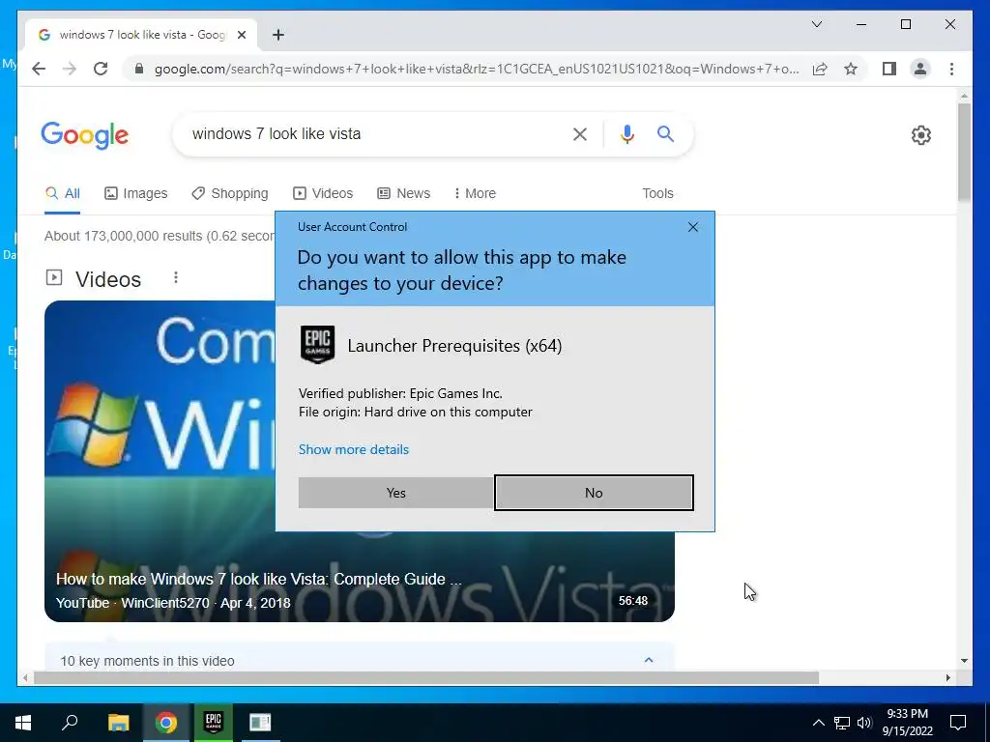This screenshot has height=742, width=990.
Task: Click the Epic Games logo in the dialog
Action: coord(317,345)
